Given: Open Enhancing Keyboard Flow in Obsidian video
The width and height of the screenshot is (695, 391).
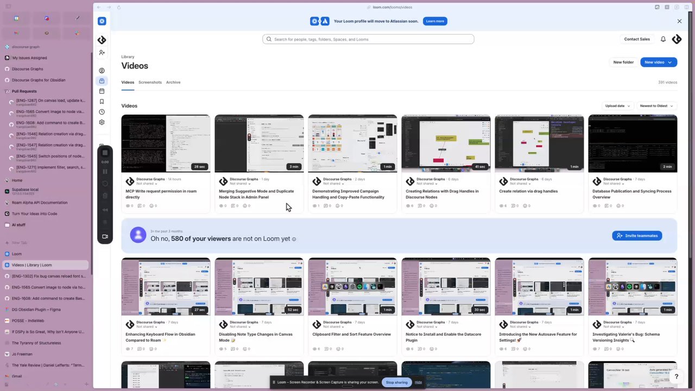Looking at the screenshot, I should 166,287.
